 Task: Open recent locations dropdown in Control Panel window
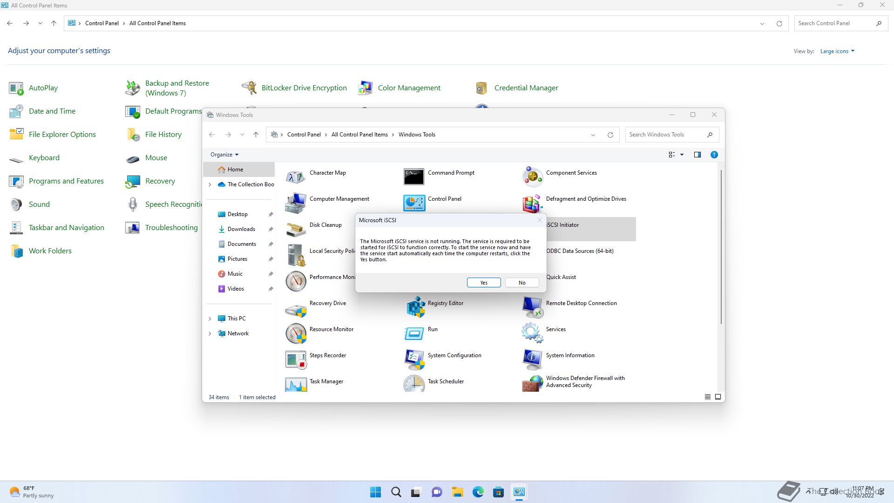40,23
